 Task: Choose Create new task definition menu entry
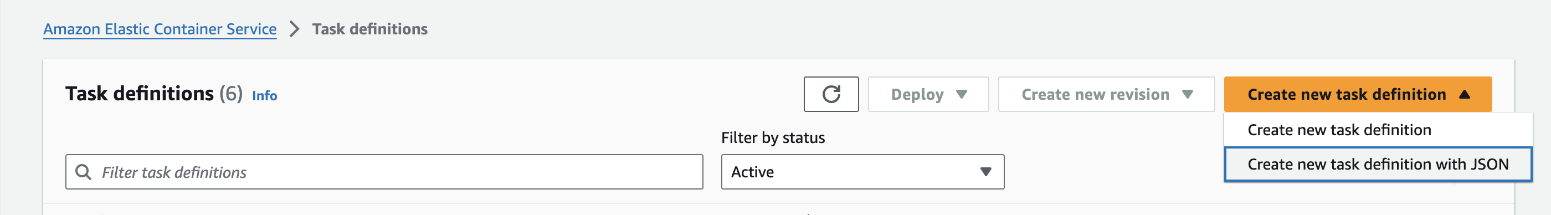[x=1378, y=130]
